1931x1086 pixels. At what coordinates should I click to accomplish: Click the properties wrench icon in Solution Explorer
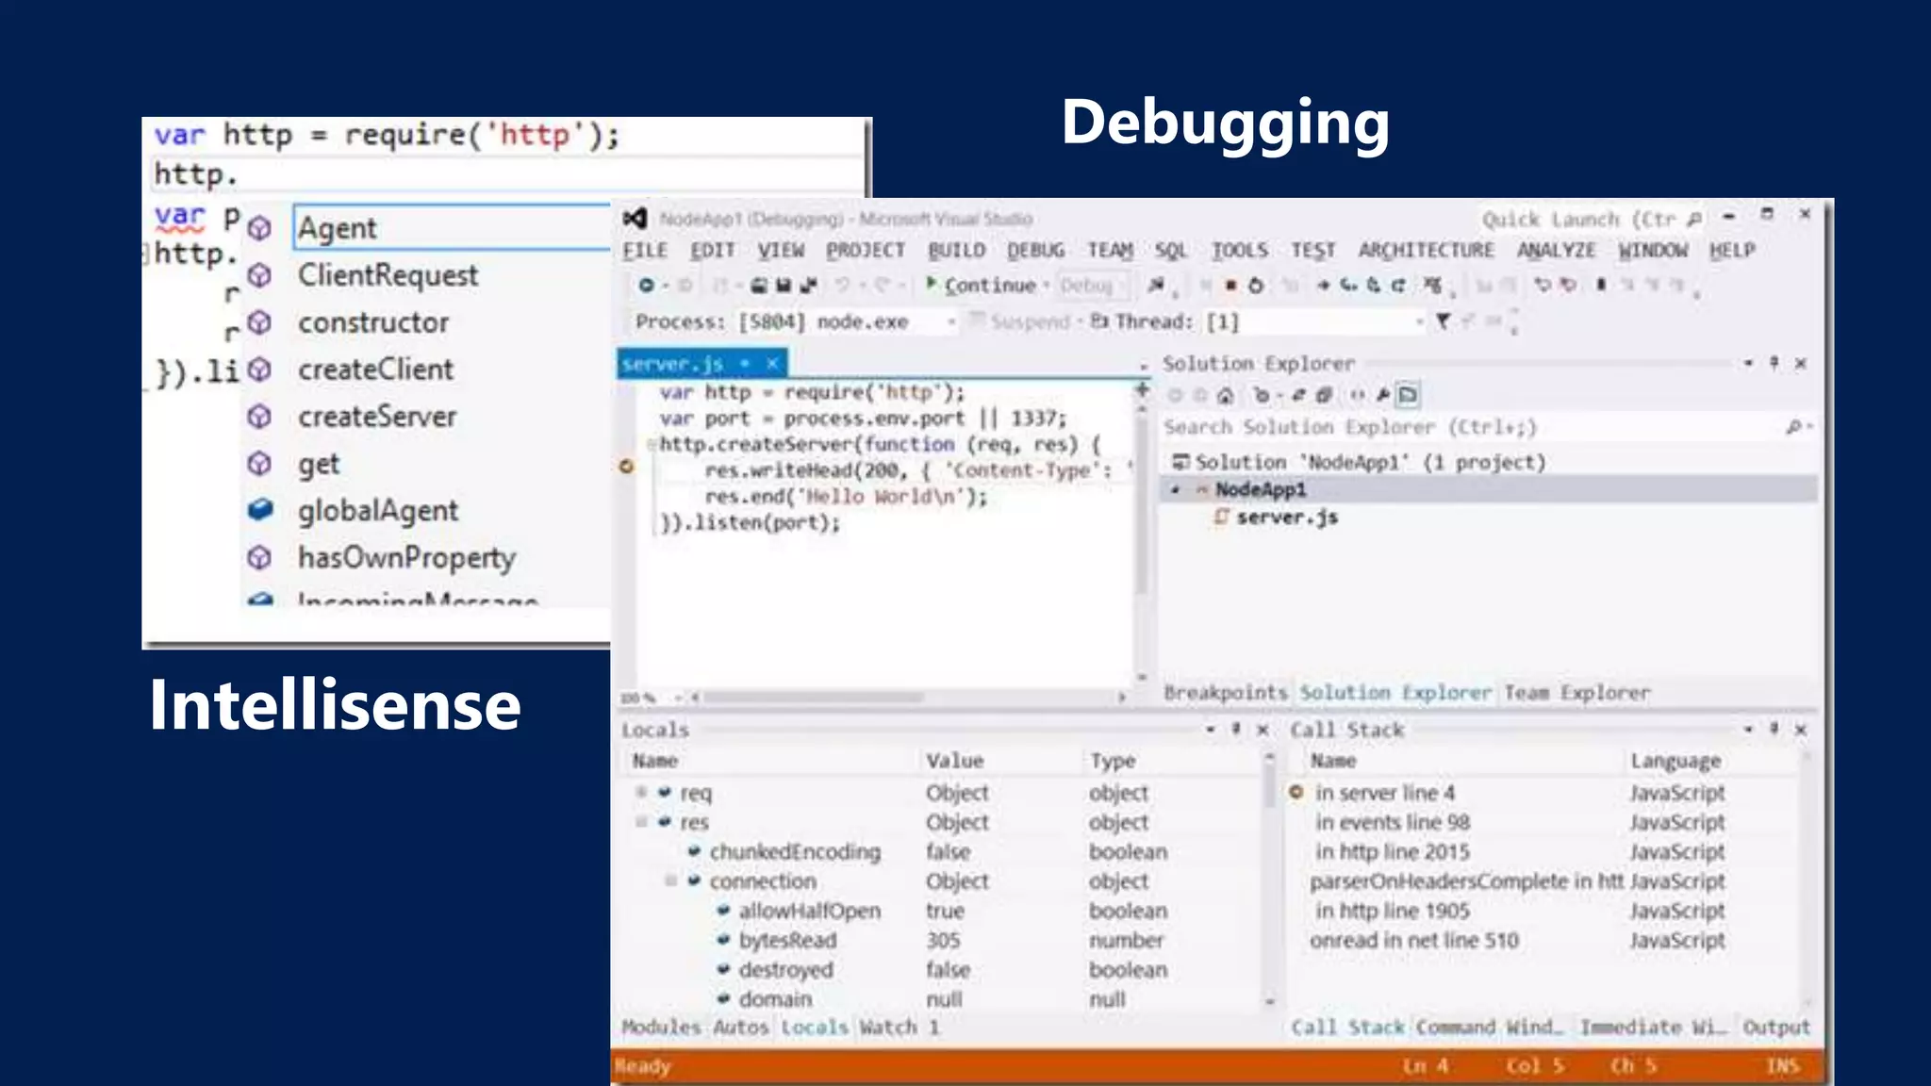[1383, 395]
